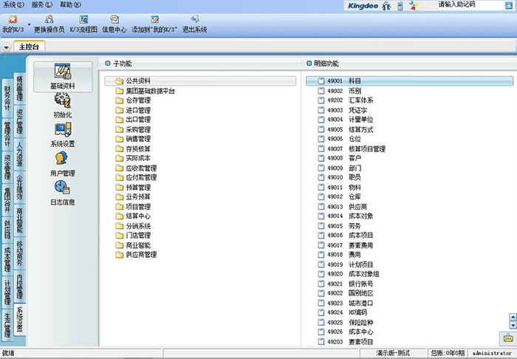The height and width of the screenshot is (359, 517).
Task: Switch to the 主控台 tab
Action: pyautogui.click(x=29, y=47)
